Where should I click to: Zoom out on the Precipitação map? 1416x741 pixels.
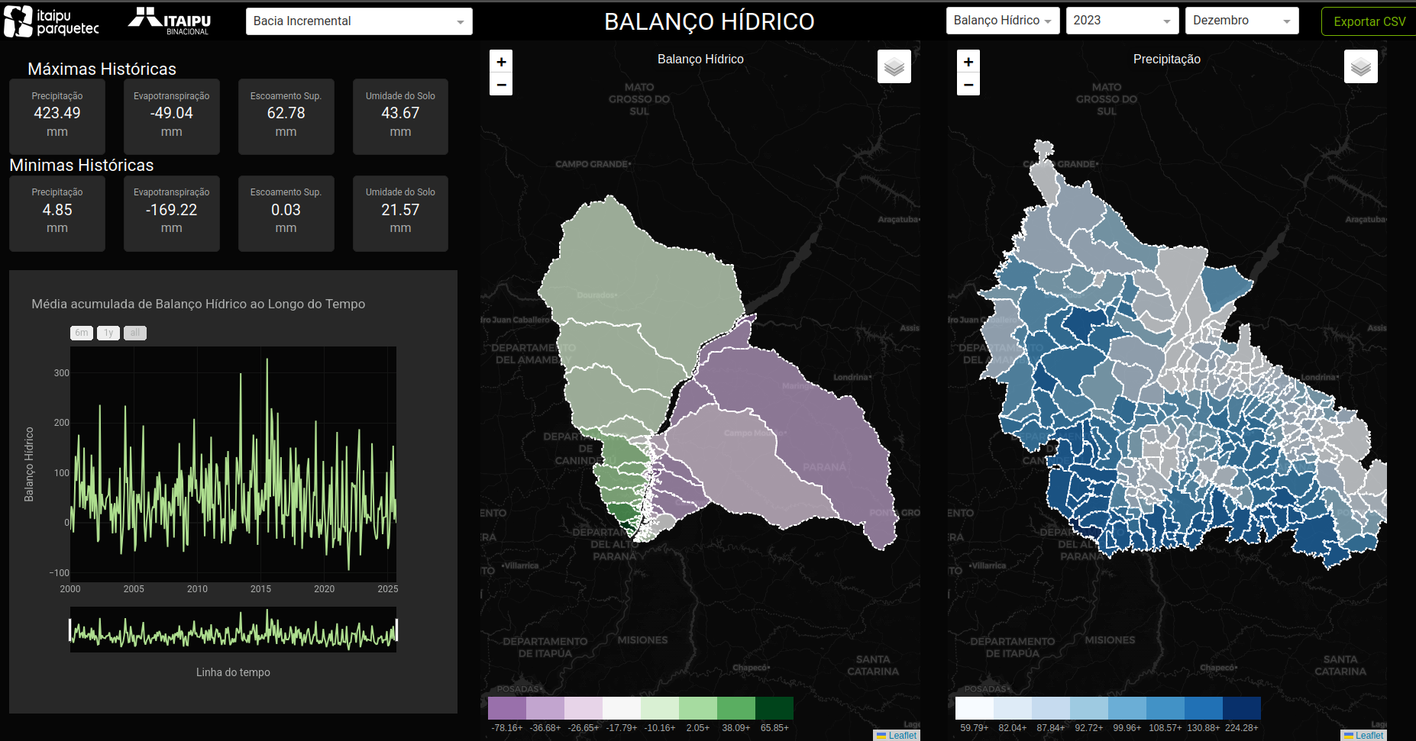(x=968, y=84)
